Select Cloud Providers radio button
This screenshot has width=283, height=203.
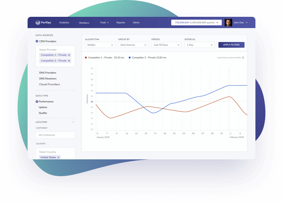click(37, 84)
